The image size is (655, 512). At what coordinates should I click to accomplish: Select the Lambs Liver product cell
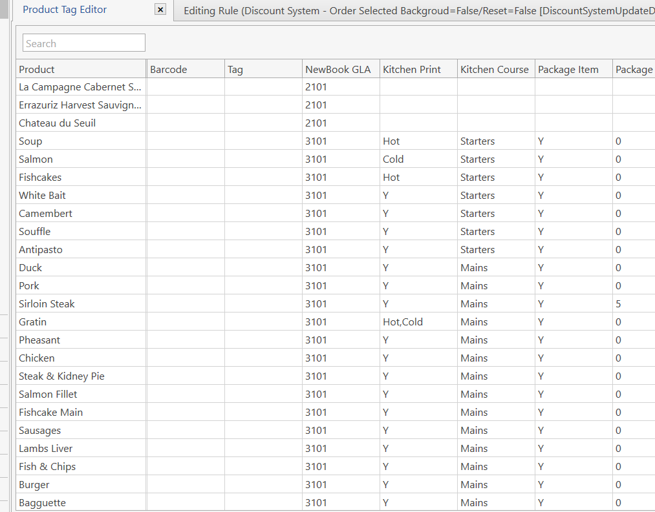pyautogui.click(x=81, y=448)
